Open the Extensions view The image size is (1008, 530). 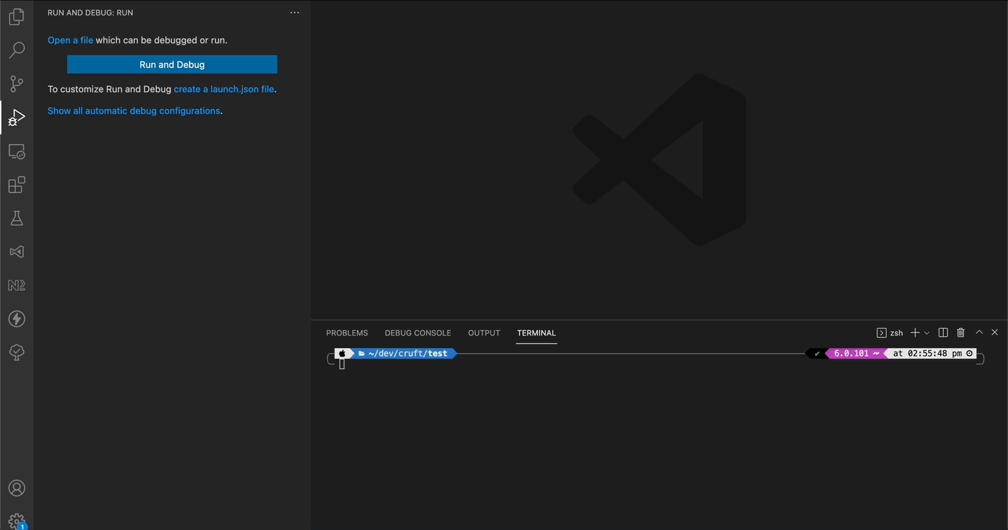[x=17, y=185]
